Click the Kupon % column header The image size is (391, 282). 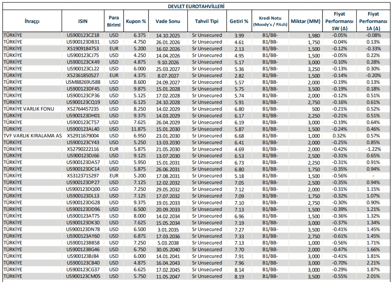[136, 21]
